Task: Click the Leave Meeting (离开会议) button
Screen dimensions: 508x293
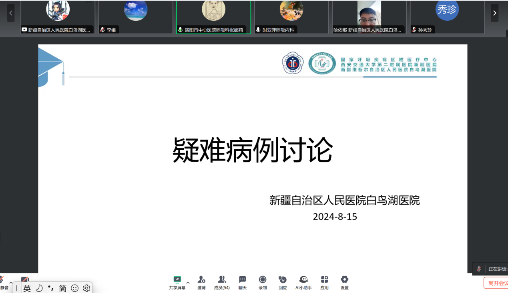Action: pyautogui.click(x=496, y=283)
